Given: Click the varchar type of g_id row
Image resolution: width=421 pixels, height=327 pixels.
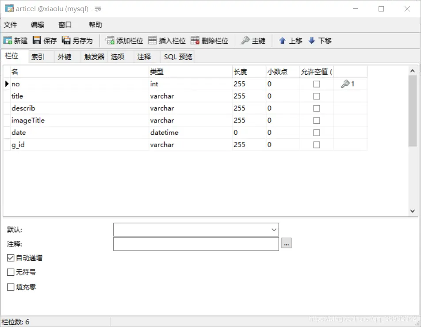Looking at the screenshot, I should [191, 145].
